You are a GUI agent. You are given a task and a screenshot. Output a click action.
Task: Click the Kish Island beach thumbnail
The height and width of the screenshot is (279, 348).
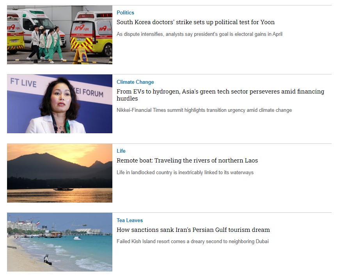pyautogui.click(x=60, y=242)
